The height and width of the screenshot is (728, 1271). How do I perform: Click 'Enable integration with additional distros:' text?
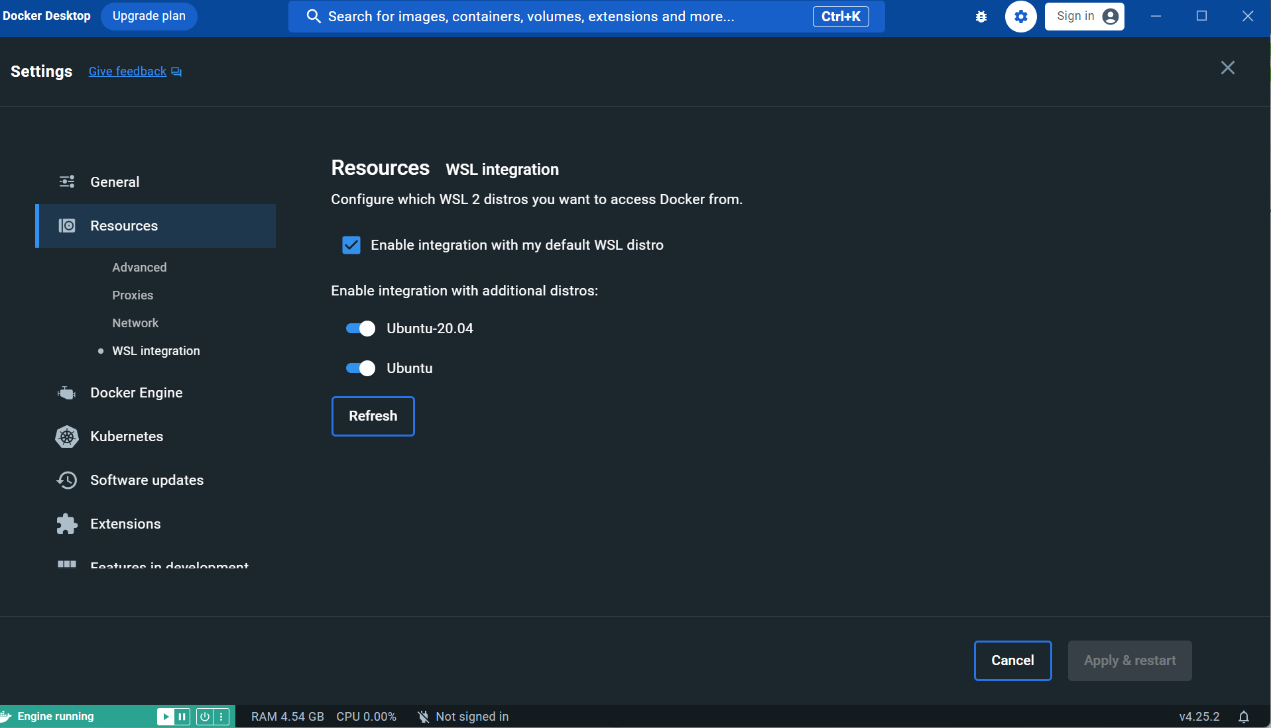click(465, 291)
